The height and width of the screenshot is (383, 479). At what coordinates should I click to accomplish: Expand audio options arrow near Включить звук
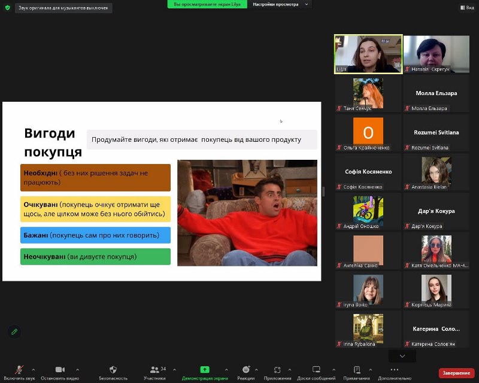click(34, 370)
